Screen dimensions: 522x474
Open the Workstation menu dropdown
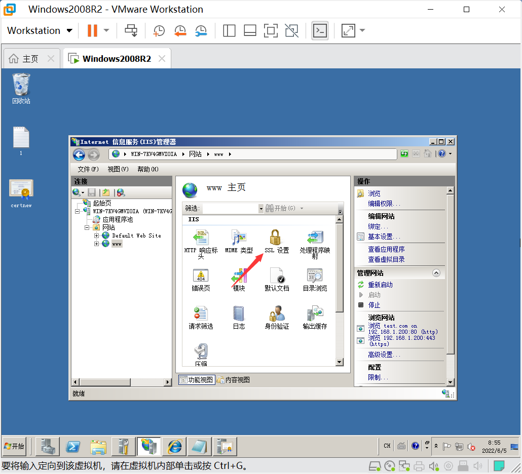click(x=40, y=30)
